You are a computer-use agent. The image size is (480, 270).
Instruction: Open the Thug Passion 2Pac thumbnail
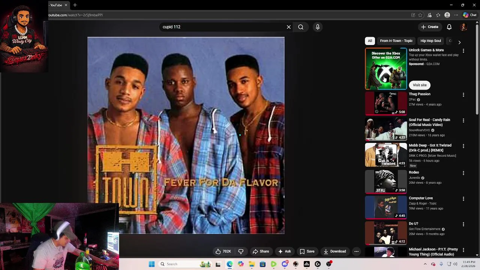(386, 103)
